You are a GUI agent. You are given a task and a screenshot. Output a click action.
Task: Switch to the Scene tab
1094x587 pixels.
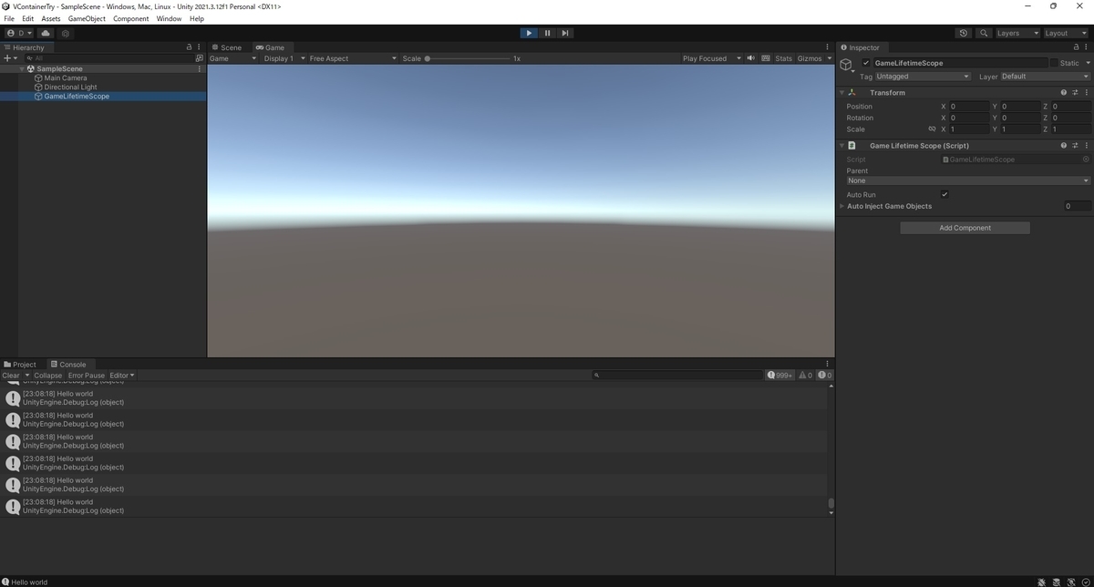(x=226, y=47)
